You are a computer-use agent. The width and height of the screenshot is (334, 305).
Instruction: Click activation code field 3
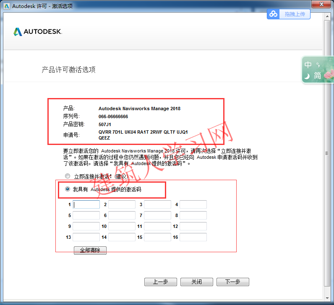tap(157, 204)
